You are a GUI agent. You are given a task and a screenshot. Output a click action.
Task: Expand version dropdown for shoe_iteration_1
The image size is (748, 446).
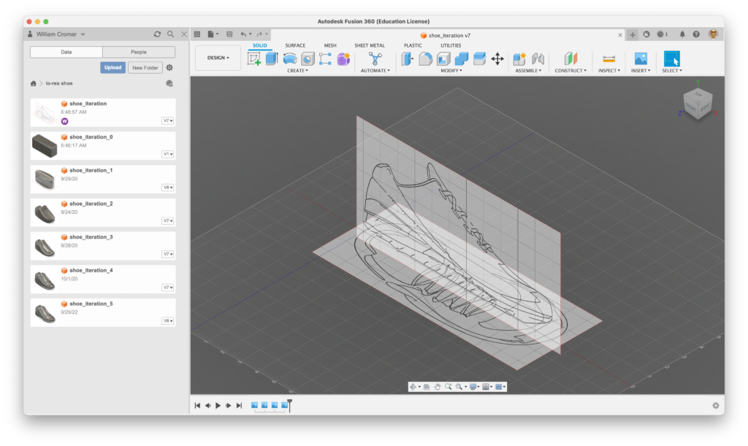(x=167, y=188)
